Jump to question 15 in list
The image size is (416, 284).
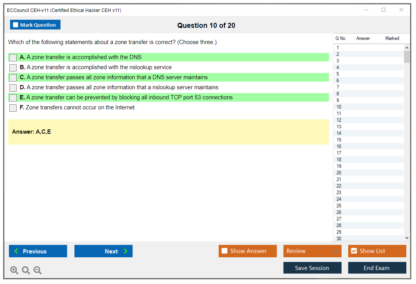pos(339,140)
